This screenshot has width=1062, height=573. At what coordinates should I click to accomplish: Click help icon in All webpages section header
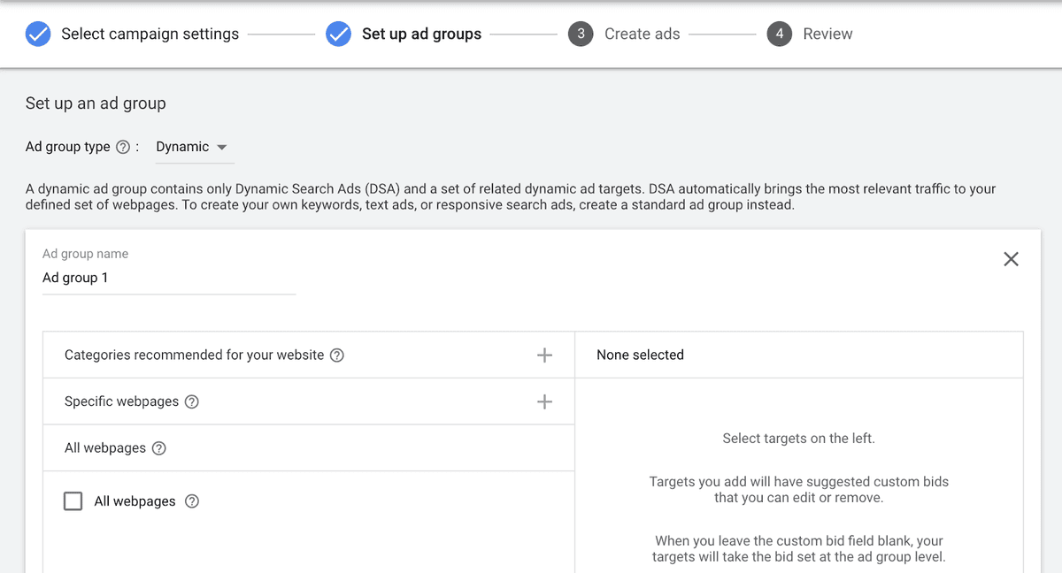click(x=158, y=448)
